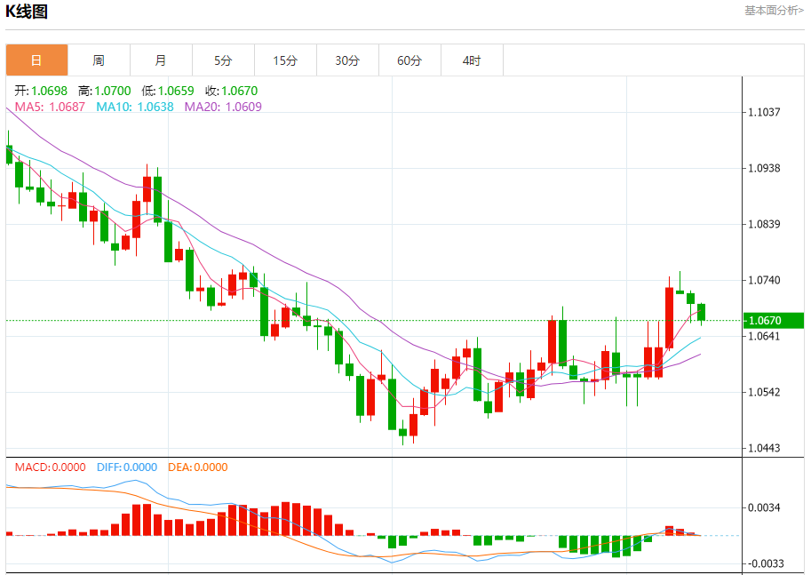Click the DIFF:0.0000 indicator label
Viewport: 811px width, 575px height.
coord(127,467)
